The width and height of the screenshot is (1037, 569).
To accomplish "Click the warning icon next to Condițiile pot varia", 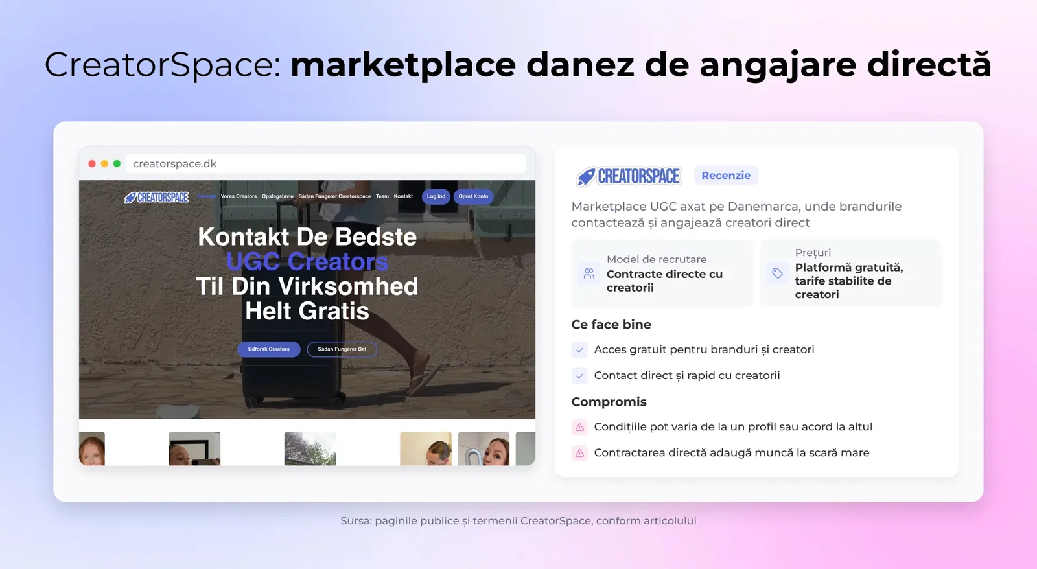I will click(580, 427).
